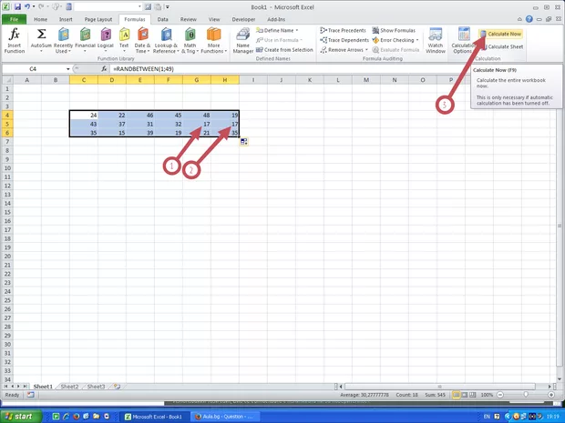This screenshot has width=565, height=423.
Task: Switch to Normal view in status bar
Action: (x=457, y=395)
